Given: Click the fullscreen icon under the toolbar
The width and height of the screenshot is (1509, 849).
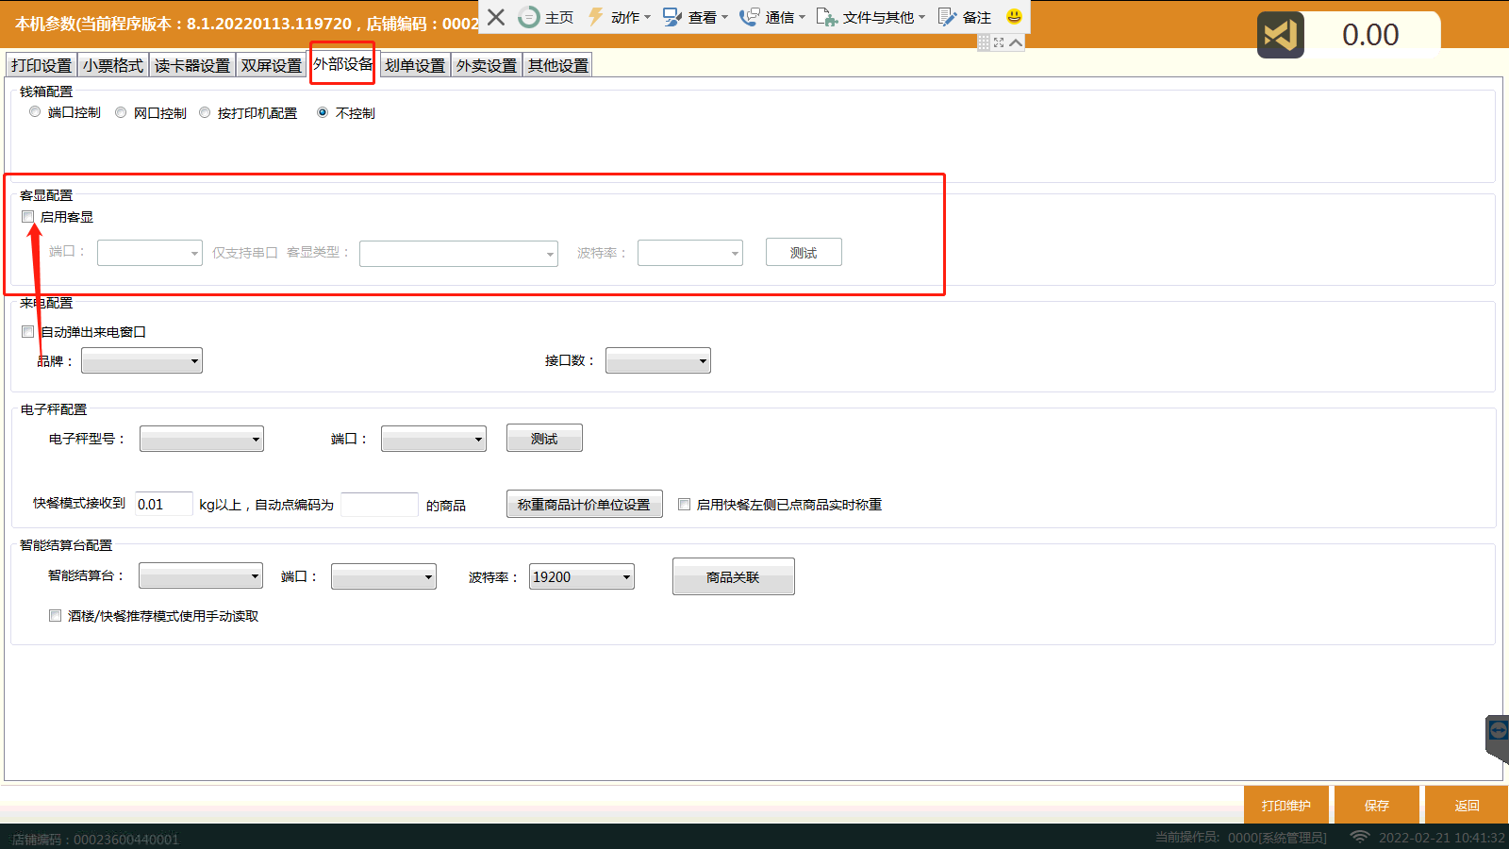Looking at the screenshot, I should (x=999, y=42).
